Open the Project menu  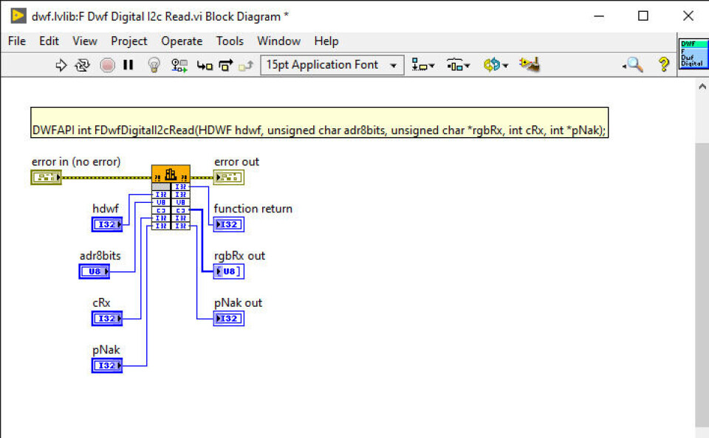129,41
